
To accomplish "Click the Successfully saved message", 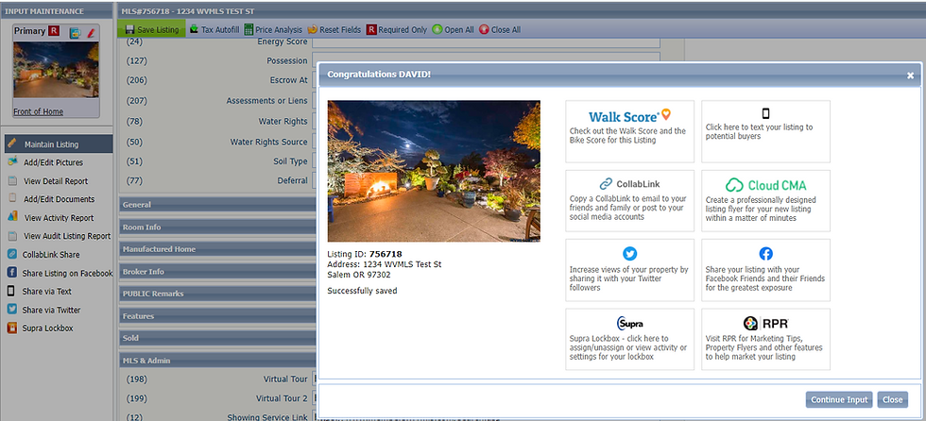I will pos(362,291).
